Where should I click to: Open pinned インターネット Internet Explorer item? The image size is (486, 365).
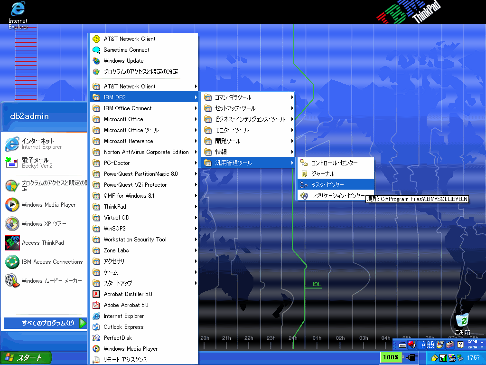pos(45,144)
